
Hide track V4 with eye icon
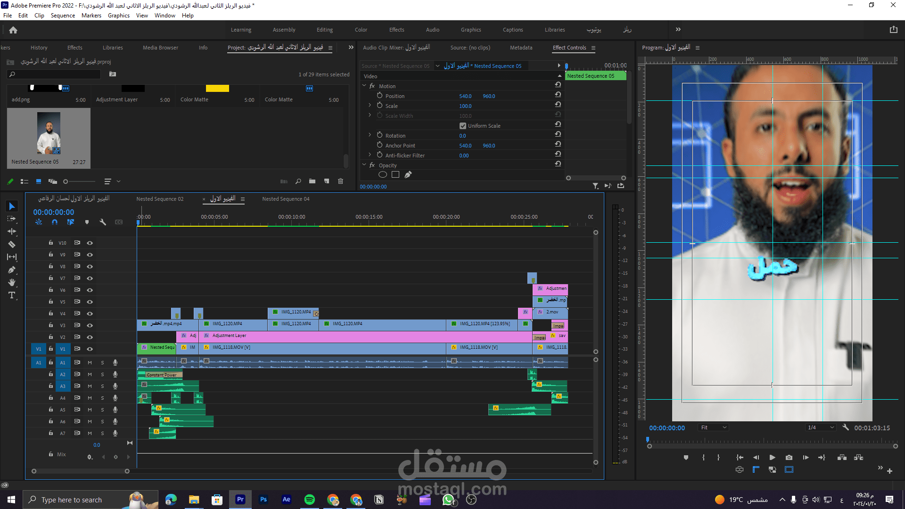point(90,313)
